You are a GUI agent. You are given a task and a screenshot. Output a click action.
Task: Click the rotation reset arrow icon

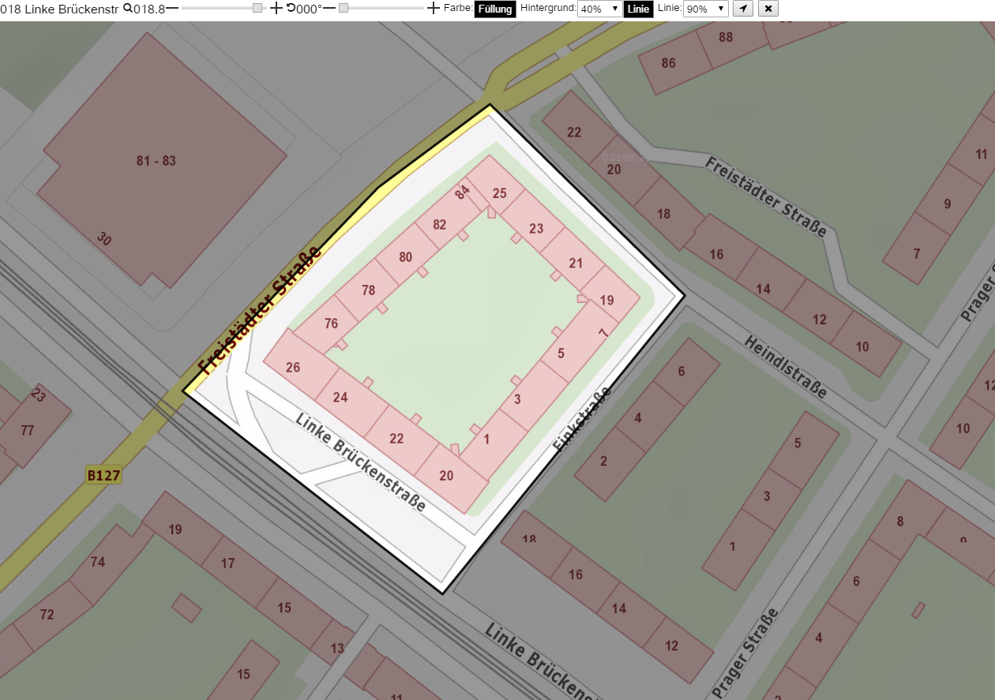click(x=291, y=8)
